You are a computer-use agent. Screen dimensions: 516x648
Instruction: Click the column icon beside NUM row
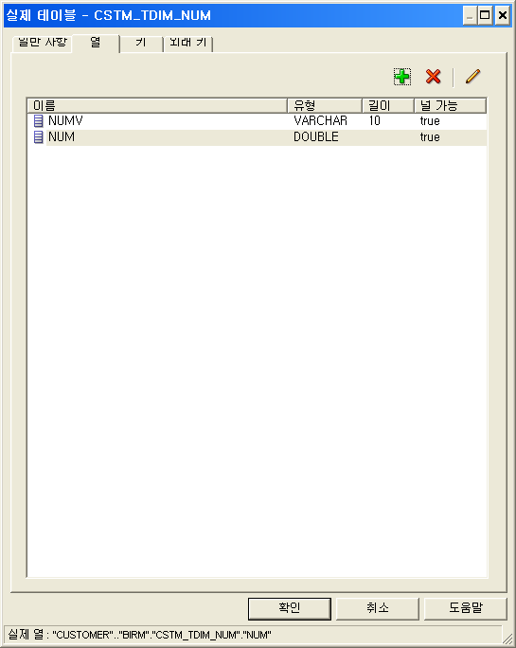click(x=38, y=137)
